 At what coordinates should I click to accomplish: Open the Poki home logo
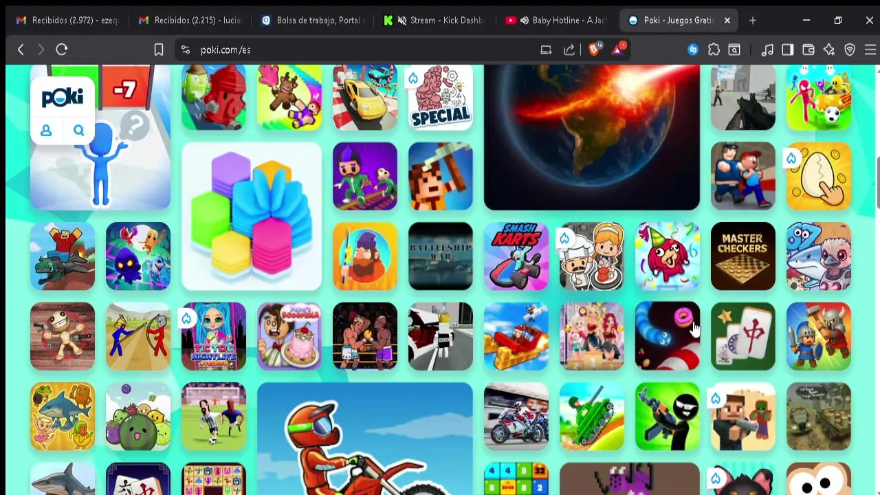tap(63, 97)
